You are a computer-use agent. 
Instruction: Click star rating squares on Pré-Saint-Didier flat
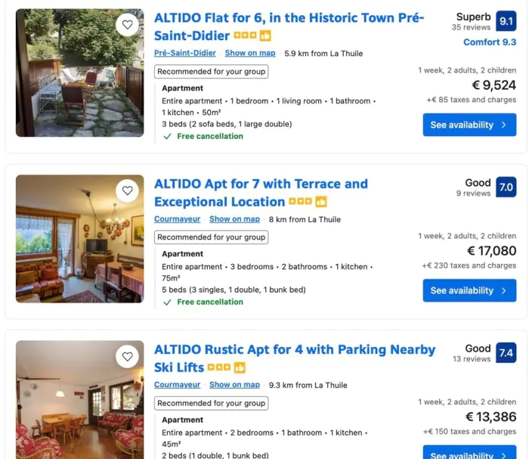click(245, 36)
